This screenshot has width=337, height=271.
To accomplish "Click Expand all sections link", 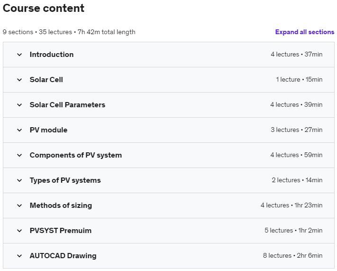I will click(x=305, y=32).
